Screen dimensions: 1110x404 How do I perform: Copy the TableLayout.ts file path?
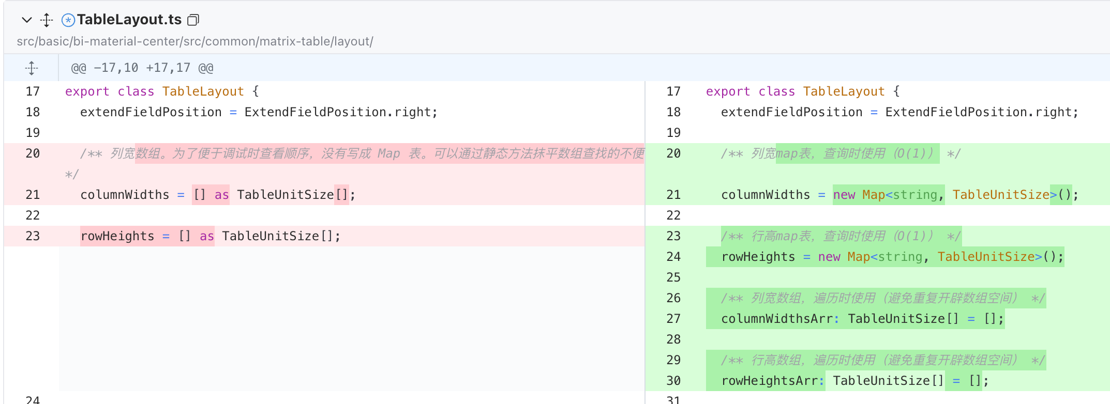pyautogui.click(x=193, y=20)
